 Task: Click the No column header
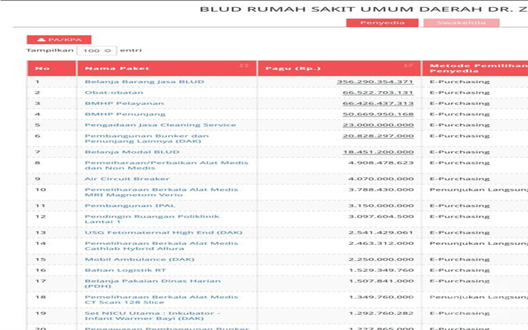42,68
